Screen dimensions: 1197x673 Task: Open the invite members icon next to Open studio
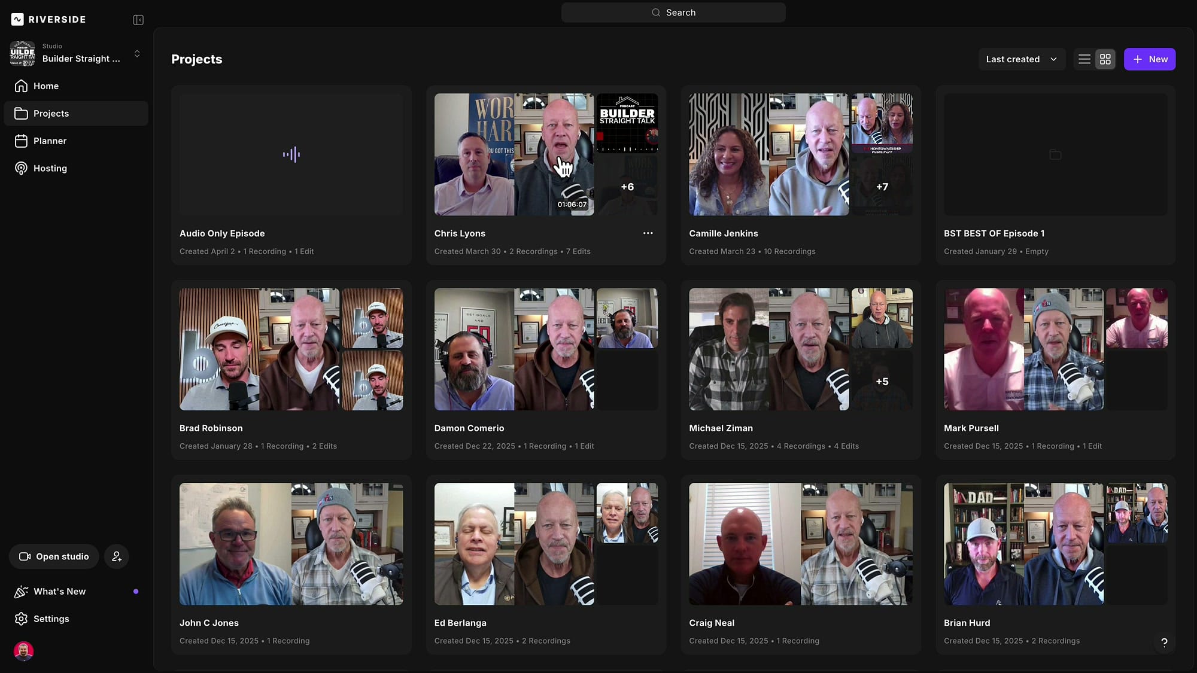point(117,556)
